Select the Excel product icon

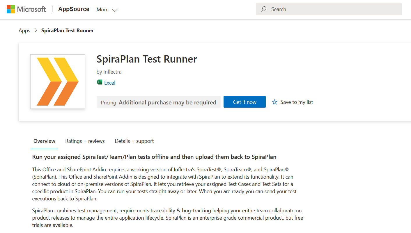(100, 82)
